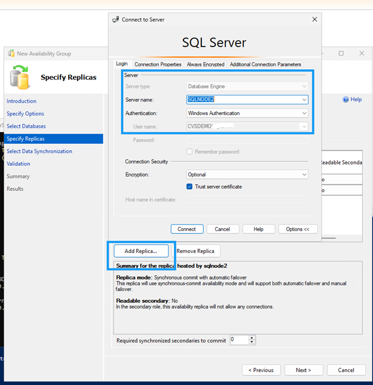This screenshot has width=373, height=385.
Task: Click the Connect to Server title icon
Action: pos(116,20)
